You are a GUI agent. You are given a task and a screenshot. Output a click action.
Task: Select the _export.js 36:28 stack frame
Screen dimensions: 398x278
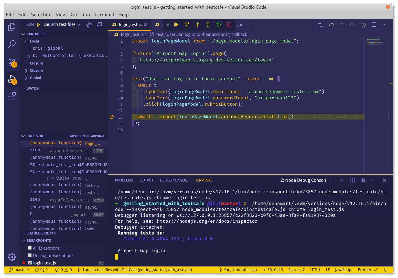tap(64, 215)
